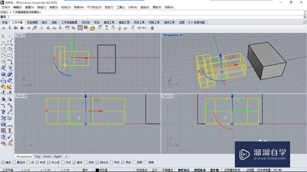The image size is (307, 172).
Task: Click the check mark tool
Action: pyautogui.click(x=10, y=137)
